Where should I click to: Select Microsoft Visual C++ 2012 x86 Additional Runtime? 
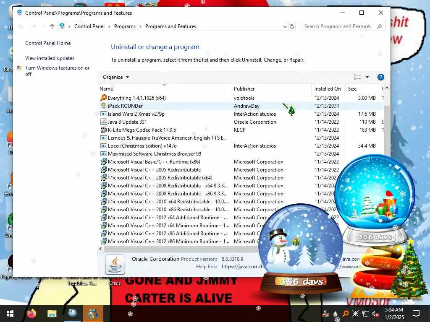click(180, 233)
